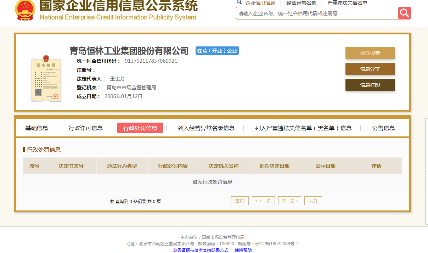This screenshot has width=428, height=253.
Task: Click the 国家企业信用信息公示系统 site title
Action: [118, 5]
